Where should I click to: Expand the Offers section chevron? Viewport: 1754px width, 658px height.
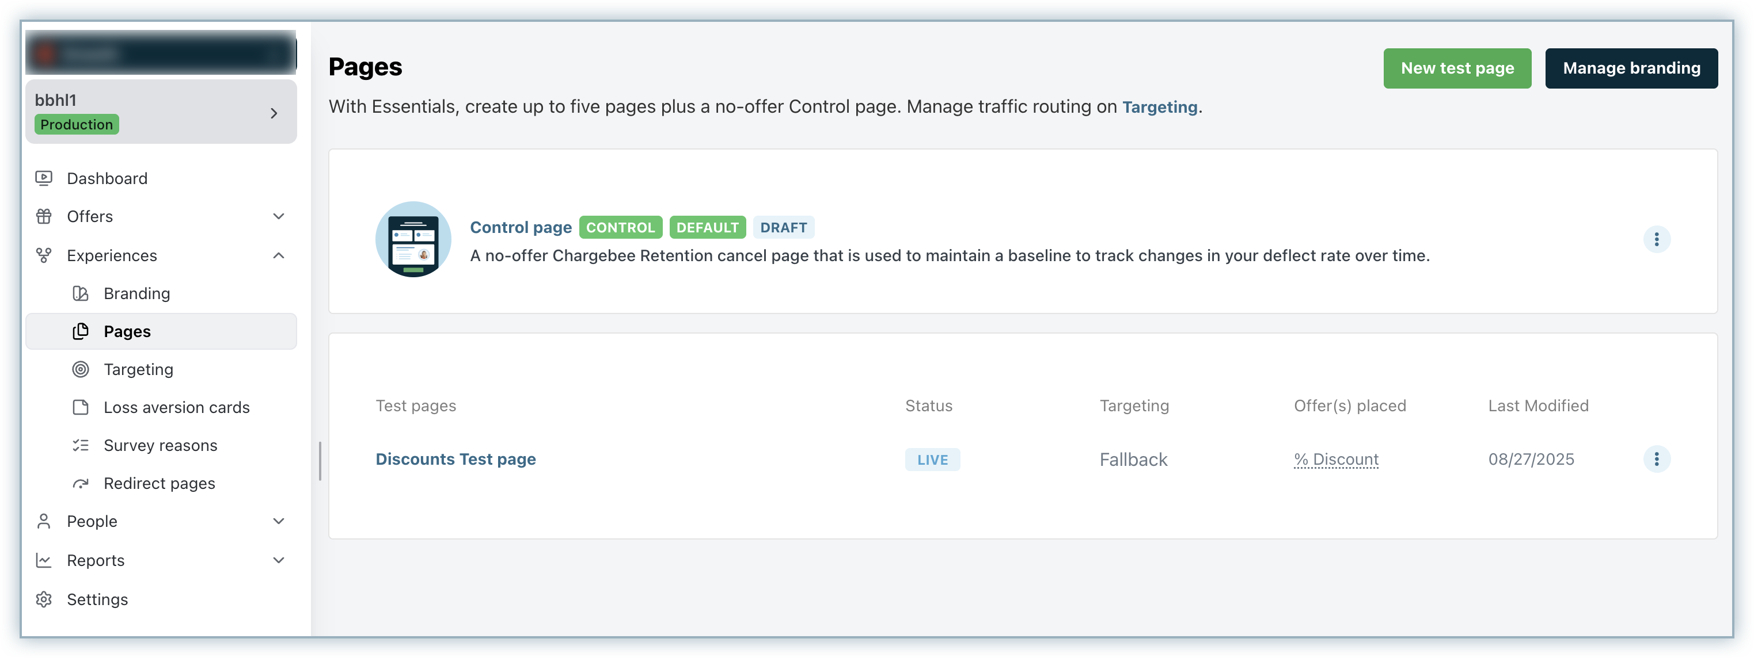coord(279,216)
